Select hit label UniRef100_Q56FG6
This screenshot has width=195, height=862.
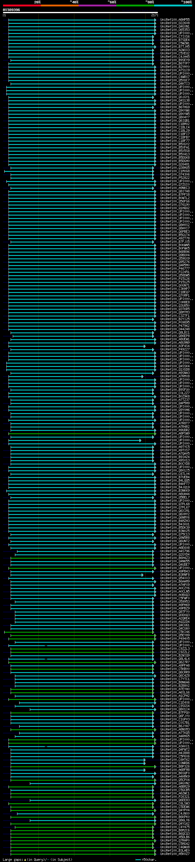point(175,202)
